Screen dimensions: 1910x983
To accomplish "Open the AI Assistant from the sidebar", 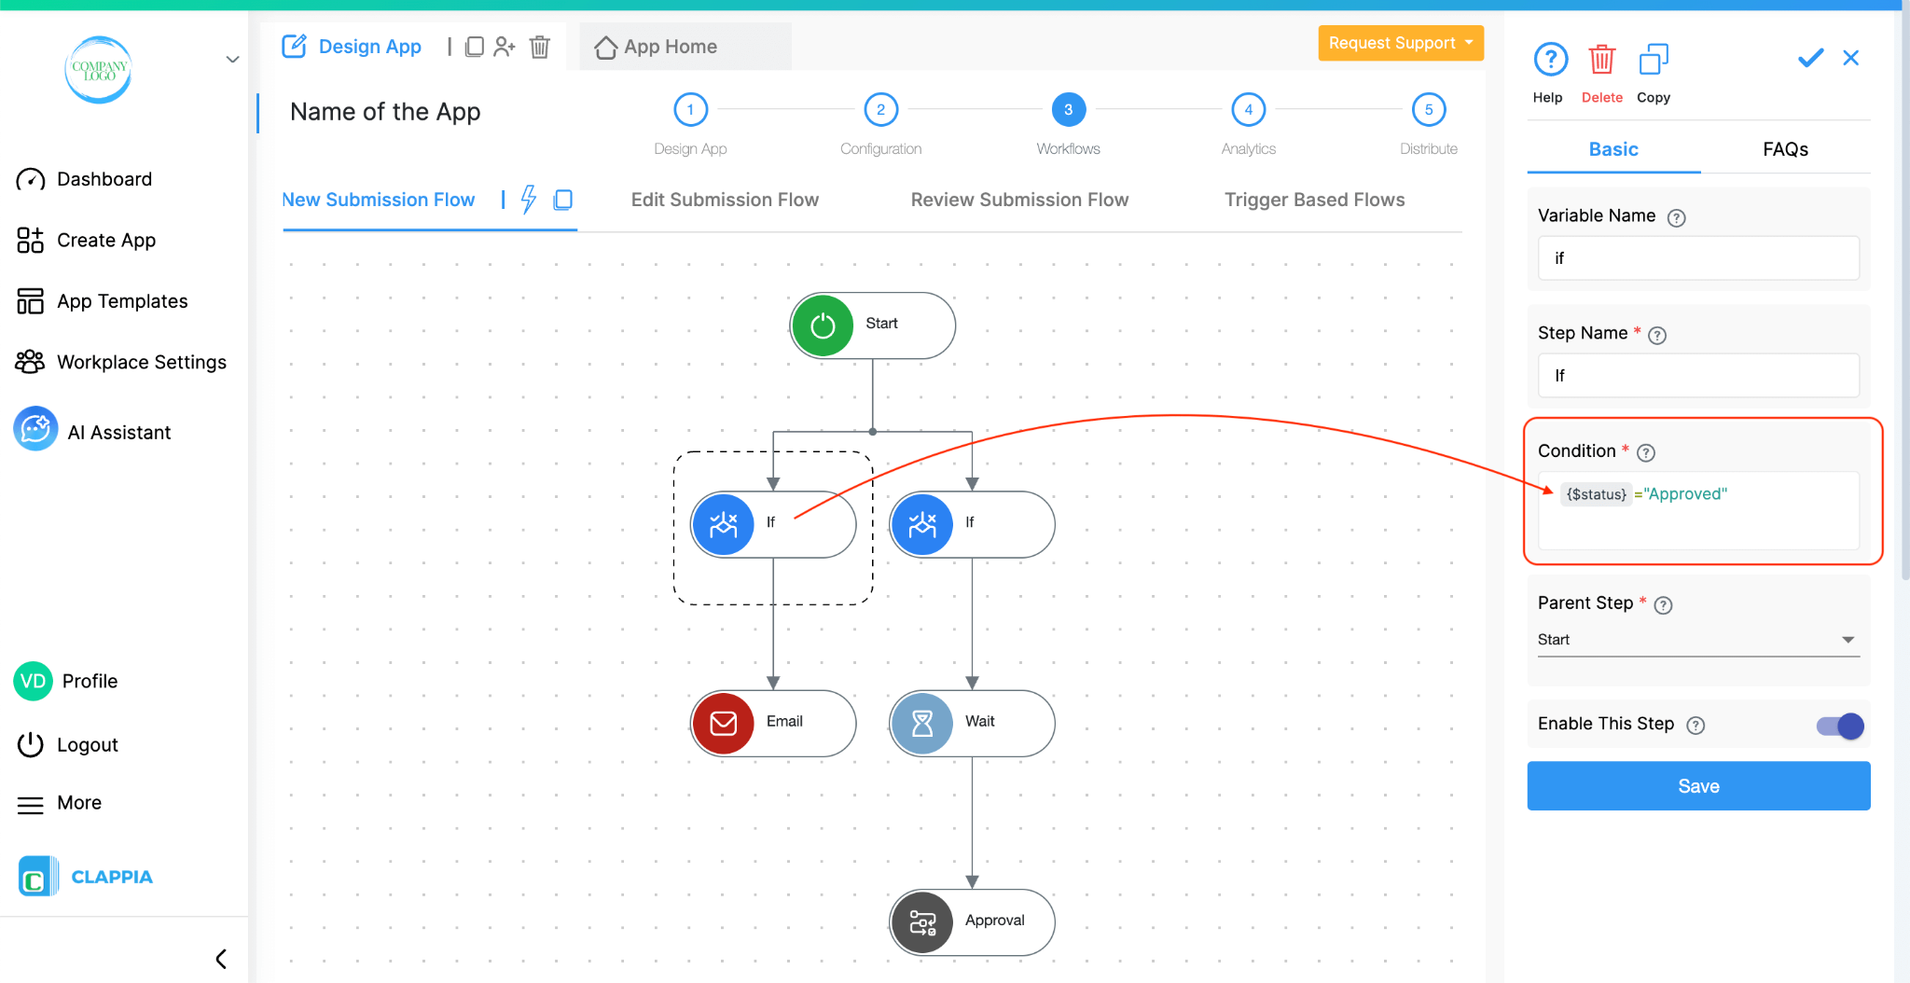I will pyautogui.click(x=118, y=431).
